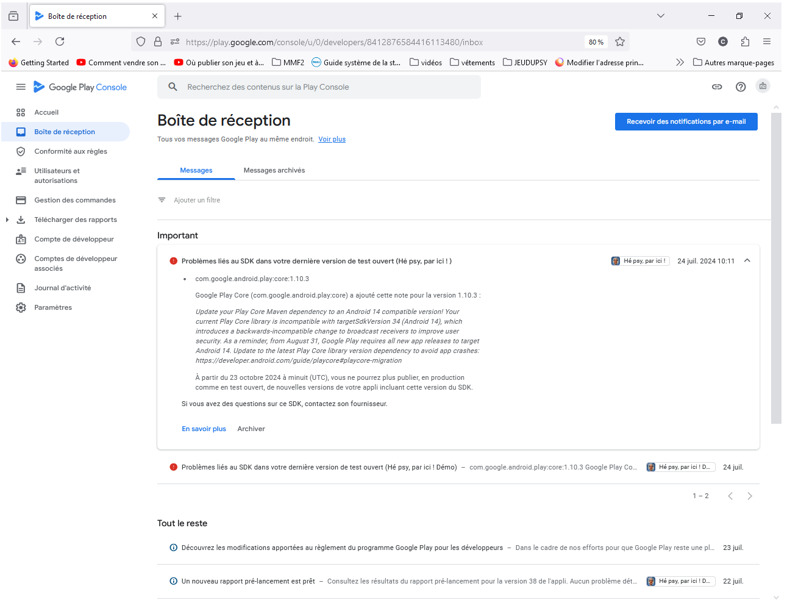Open Firefox tab list dropdown
801x600 pixels.
[x=660, y=16]
